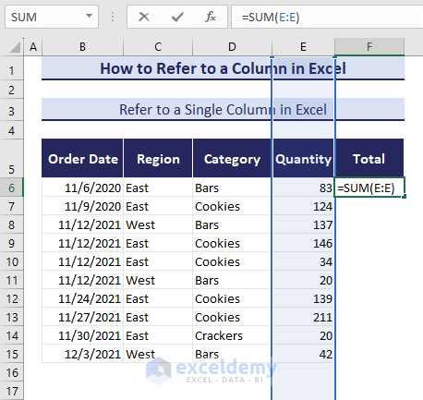Click the three-dot formula bar resize handle
The height and width of the screenshot is (400, 423).
(x=113, y=17)
